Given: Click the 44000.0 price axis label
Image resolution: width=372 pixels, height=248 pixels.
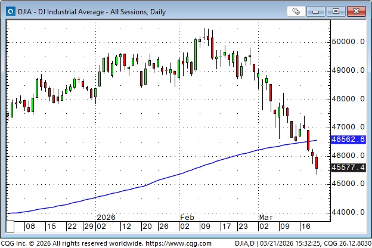Looking at the screenshot, I should pos(348,212).
